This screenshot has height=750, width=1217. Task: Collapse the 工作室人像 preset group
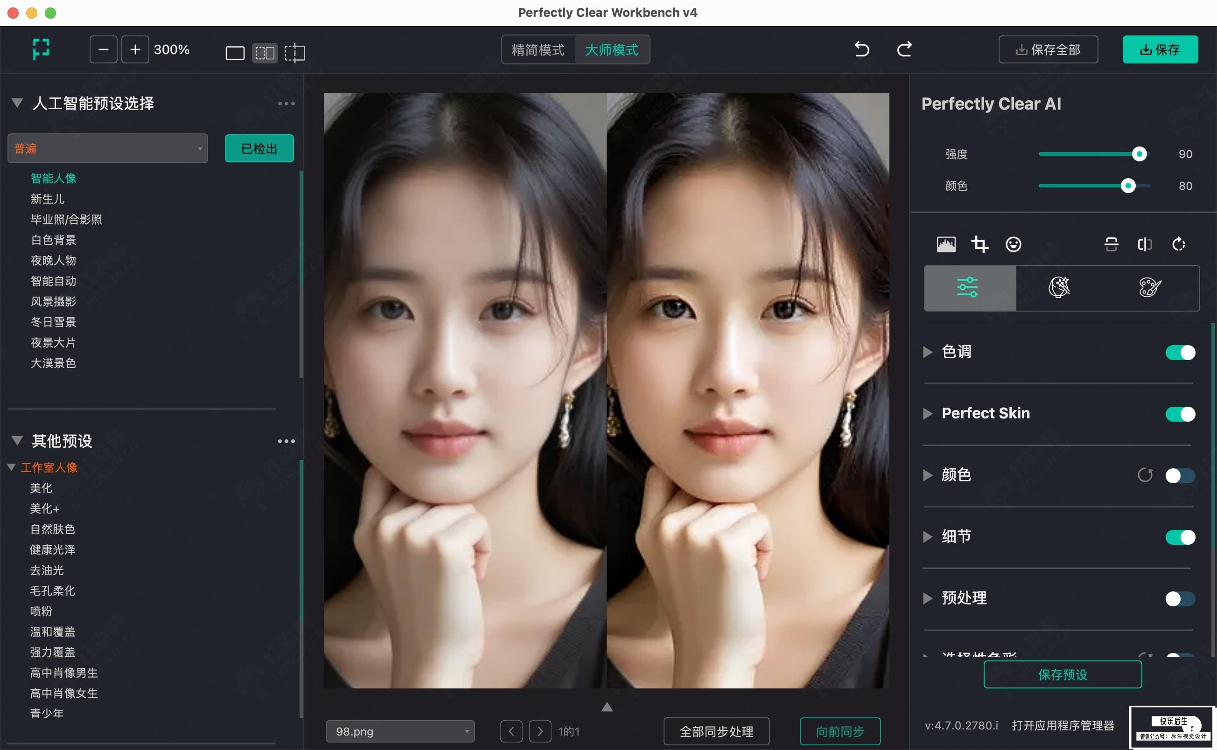pyautogui.click(x=11, y=467)
